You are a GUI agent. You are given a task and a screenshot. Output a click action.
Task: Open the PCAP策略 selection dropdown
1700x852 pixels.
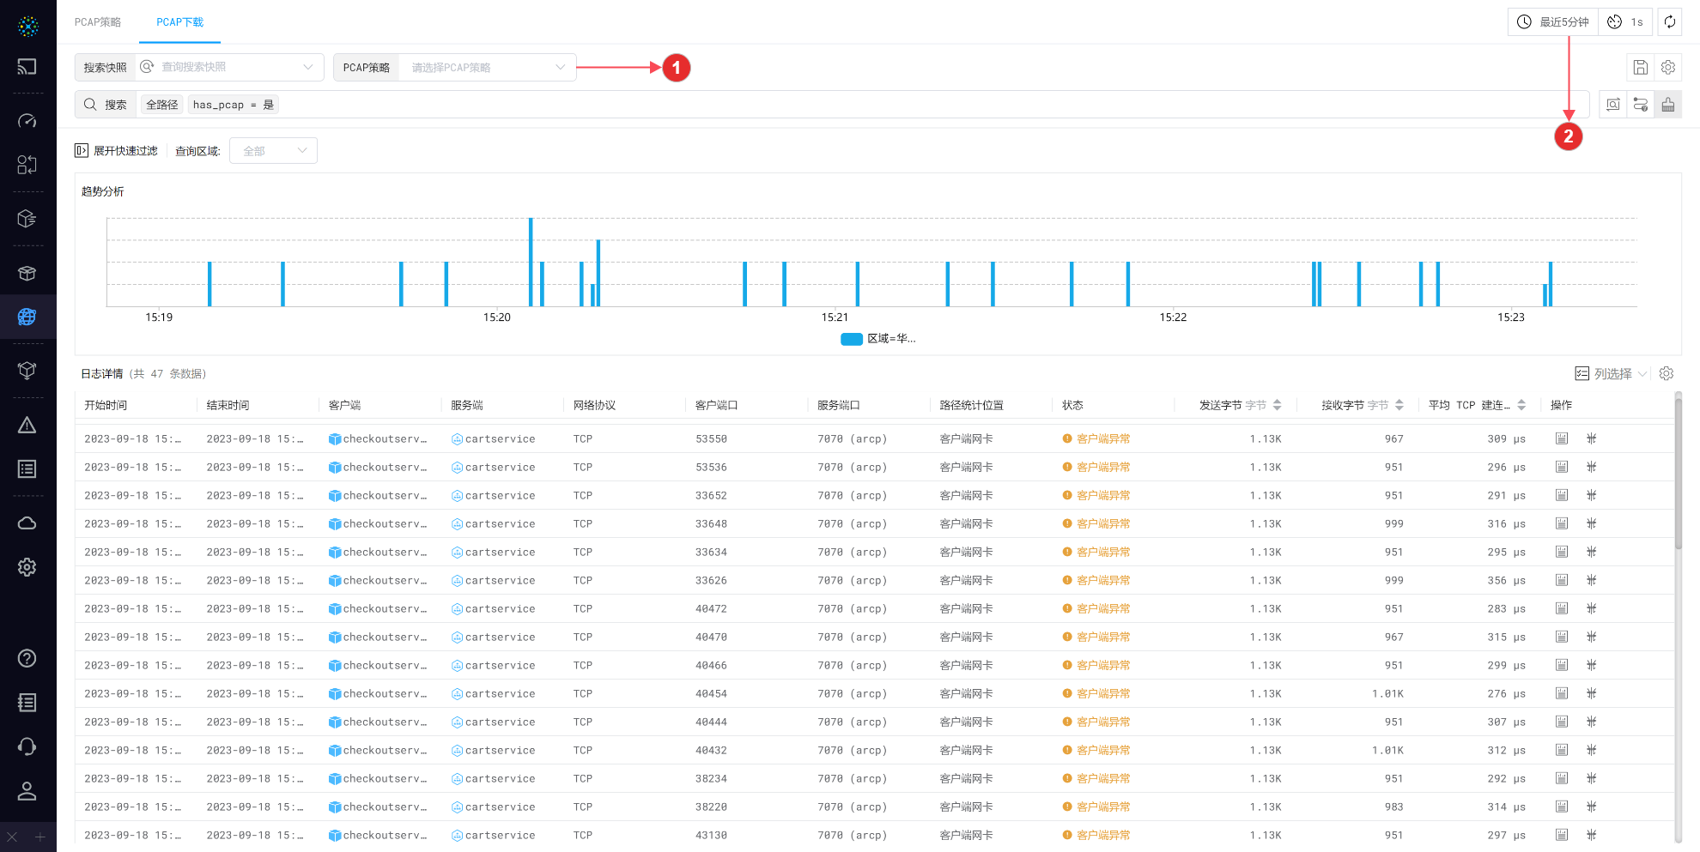[x=485, y=68]
